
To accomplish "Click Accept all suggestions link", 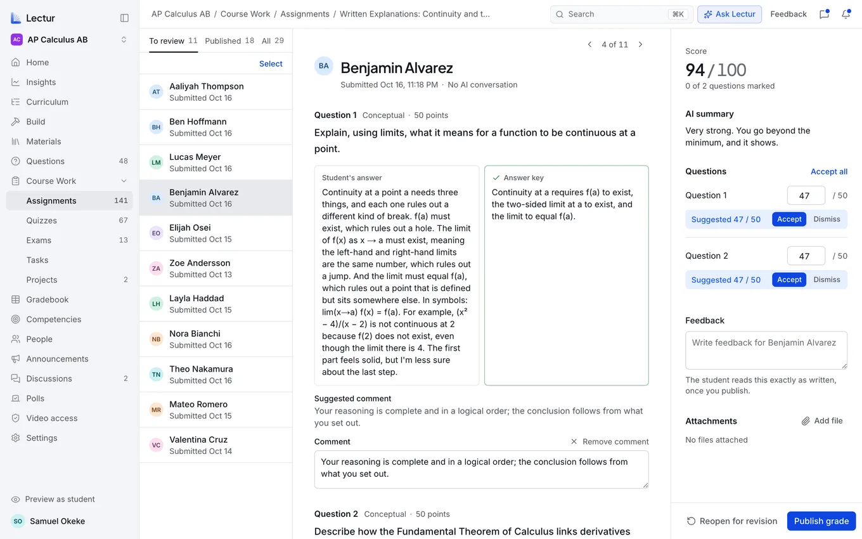I will click(x=829, y=171).
